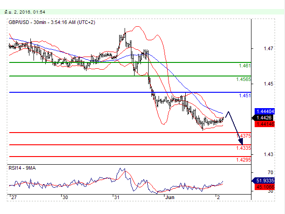Click the 1.47 price axis value
This screenshot has width=285, height=214.
coord(268,48)
